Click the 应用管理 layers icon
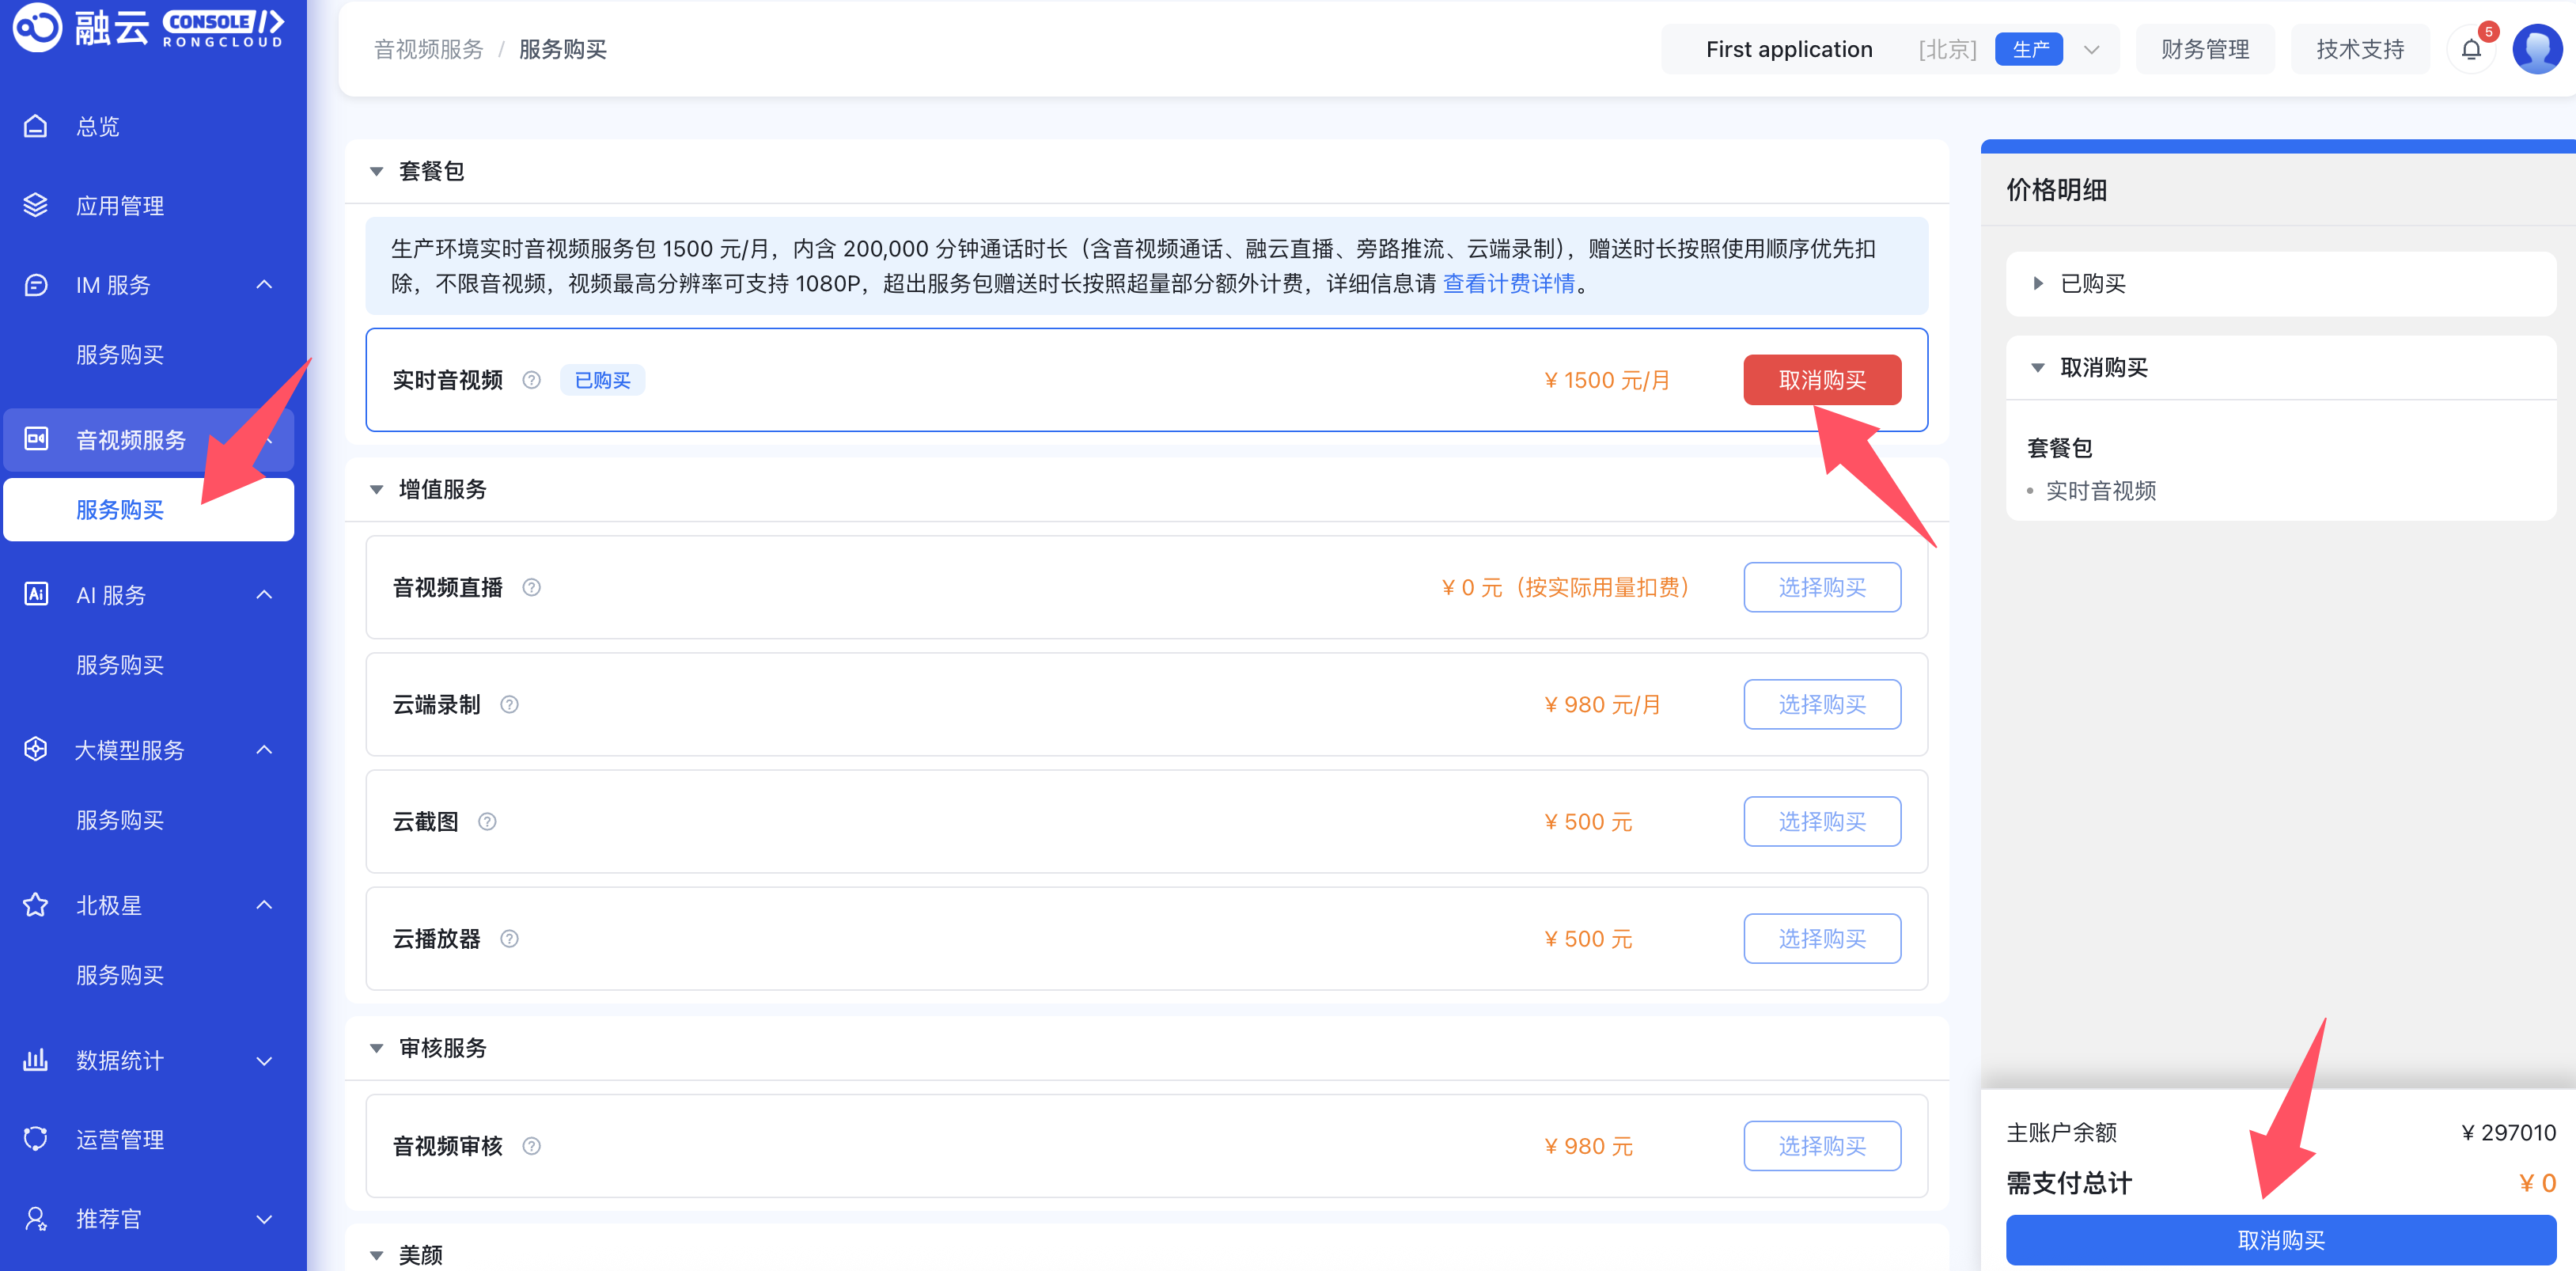2576x1271 pixels. 36,205
